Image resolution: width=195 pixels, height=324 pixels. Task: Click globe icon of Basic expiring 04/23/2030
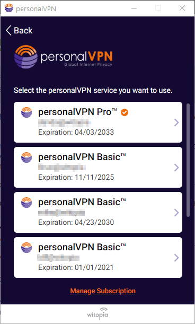tap(26, 203)
